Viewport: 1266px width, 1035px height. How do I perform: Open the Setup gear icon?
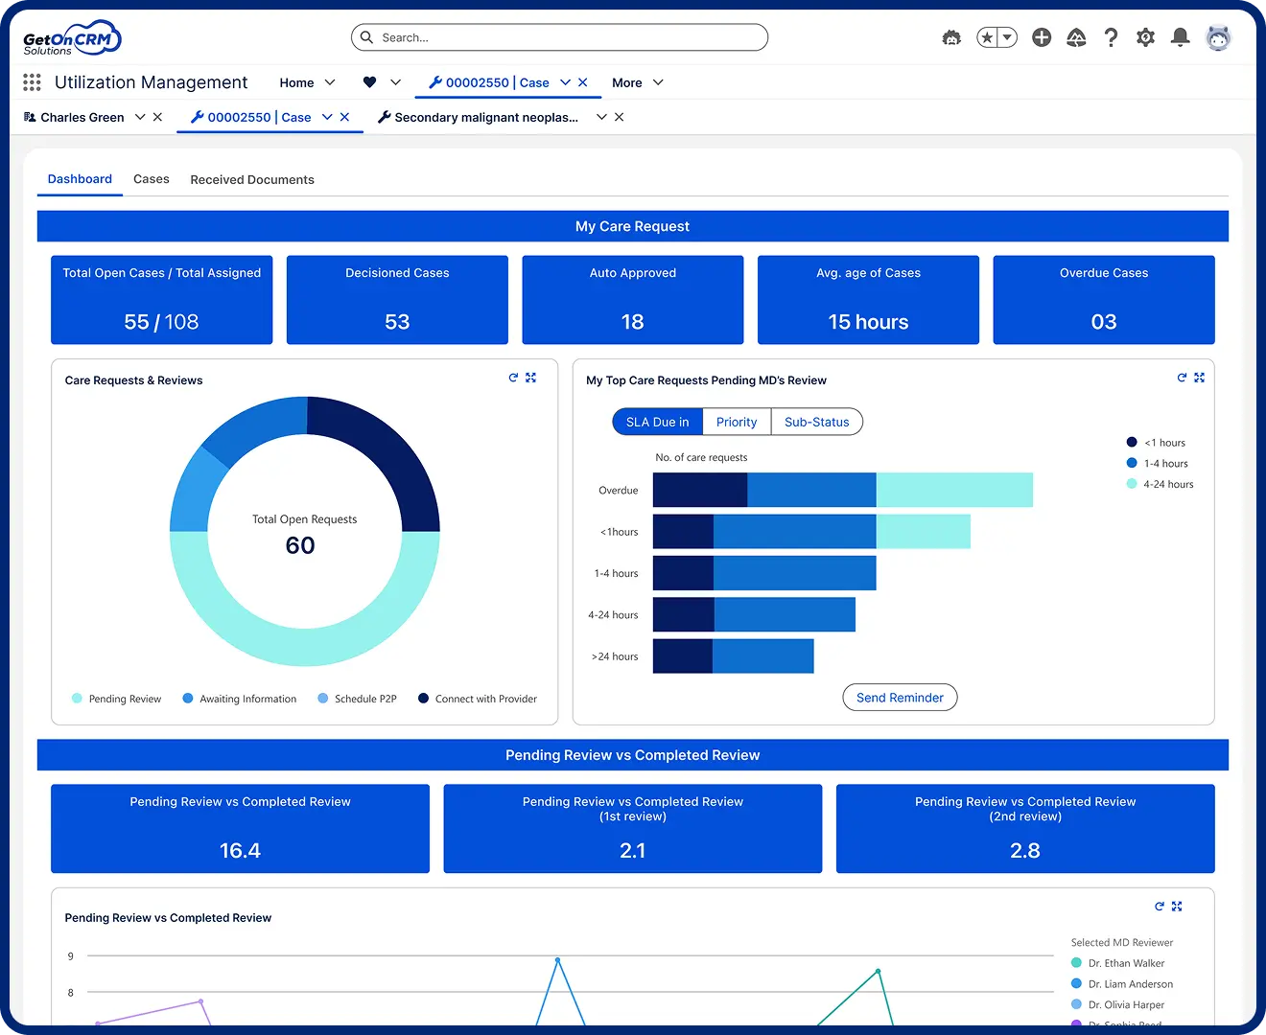1145,37
